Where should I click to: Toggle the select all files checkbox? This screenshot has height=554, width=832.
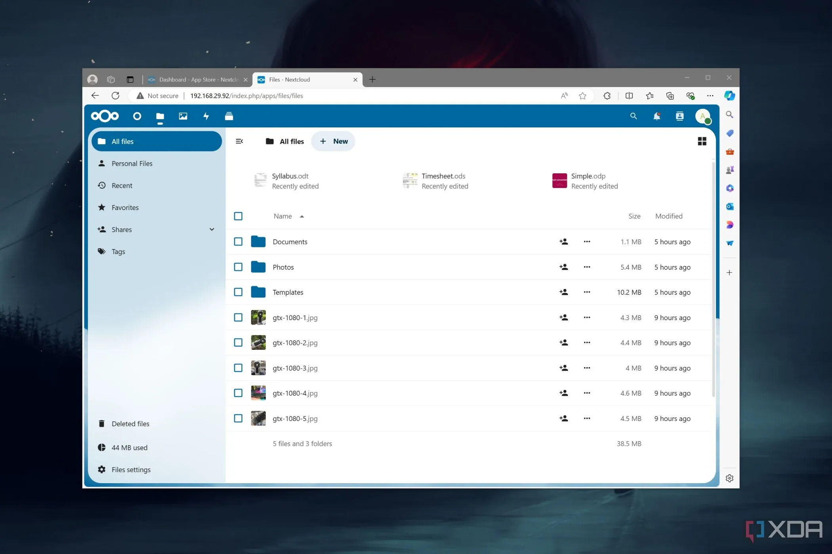tap(238, 216)
